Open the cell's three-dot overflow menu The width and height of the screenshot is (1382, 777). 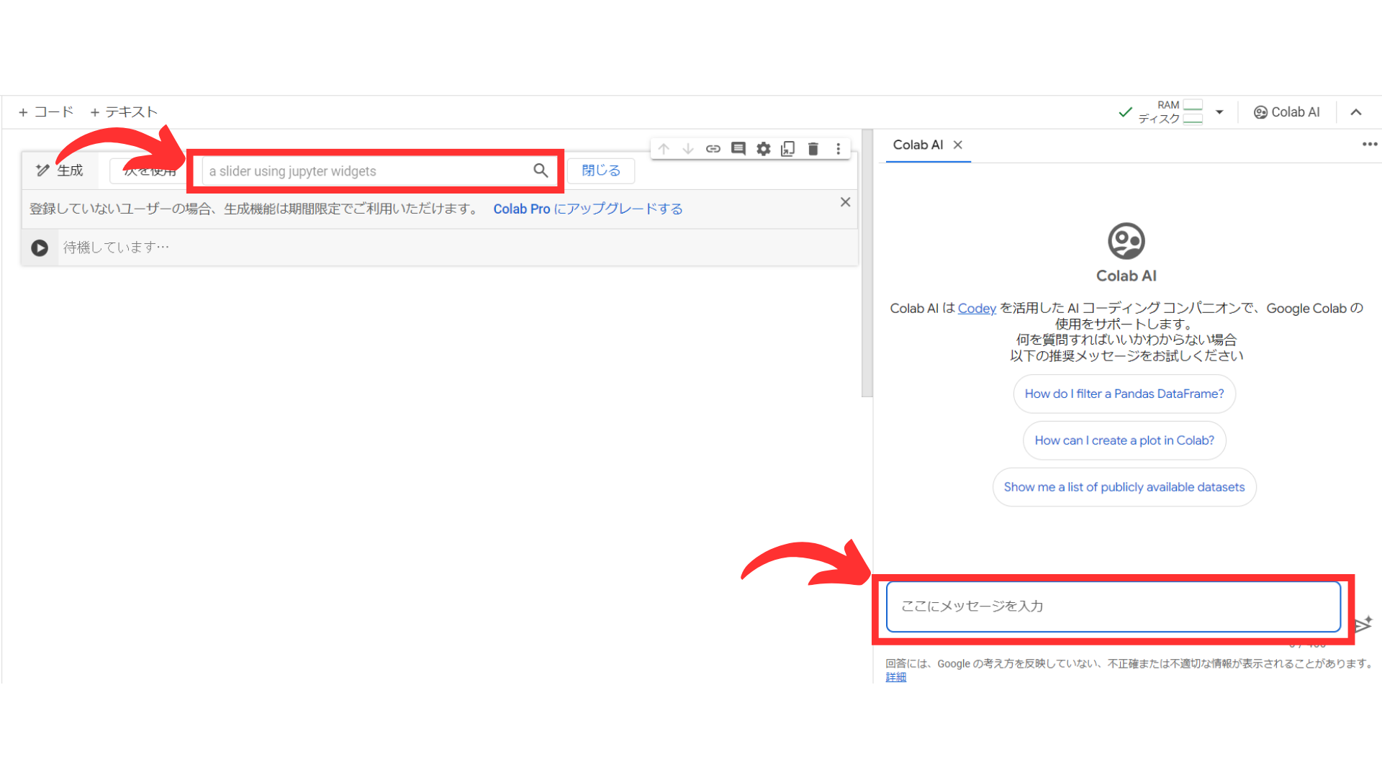pos(838,149)
